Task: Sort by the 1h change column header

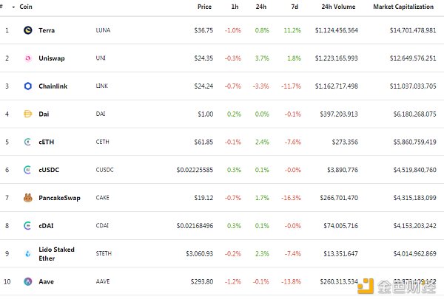Action: [x=235, y=7]
